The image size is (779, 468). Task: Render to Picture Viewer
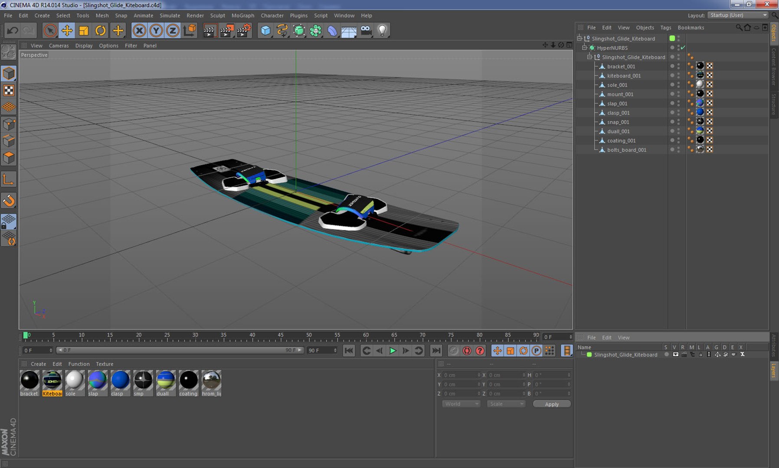pos(226,30)
